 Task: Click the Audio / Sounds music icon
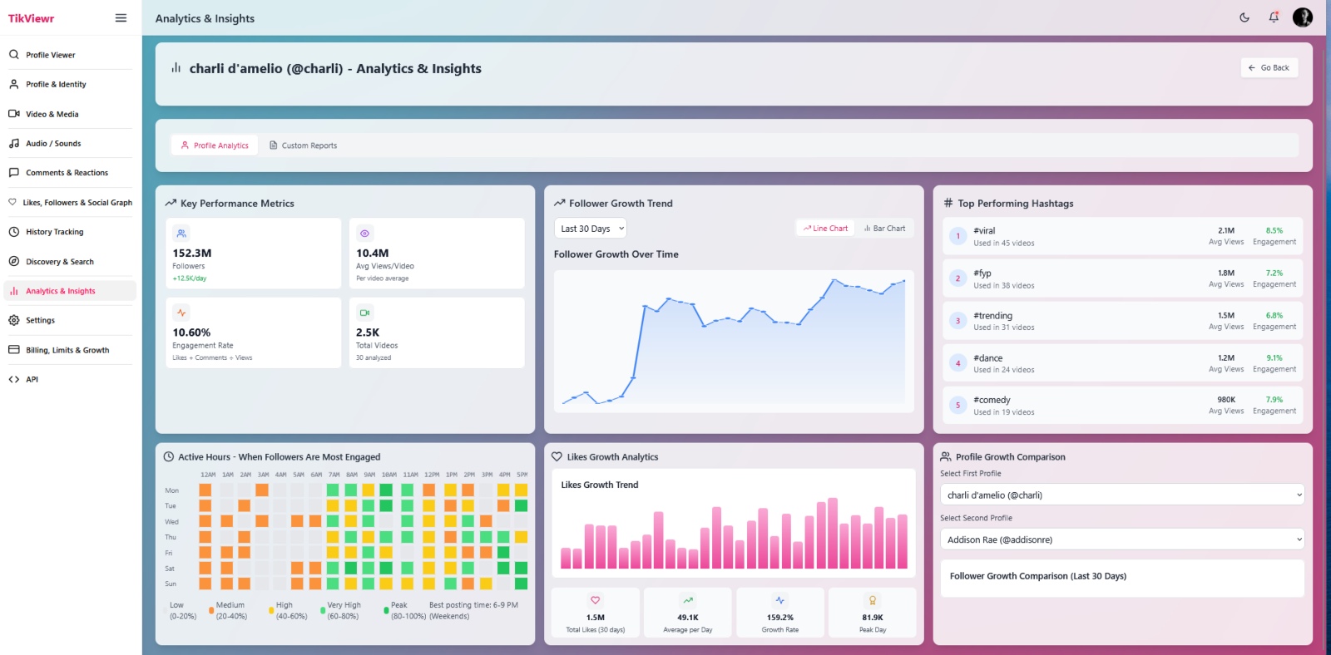14,144
